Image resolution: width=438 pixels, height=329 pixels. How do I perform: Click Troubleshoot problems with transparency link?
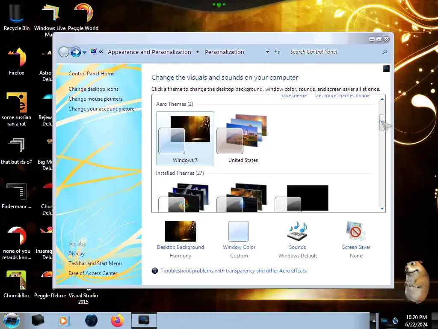pos(233,271)
